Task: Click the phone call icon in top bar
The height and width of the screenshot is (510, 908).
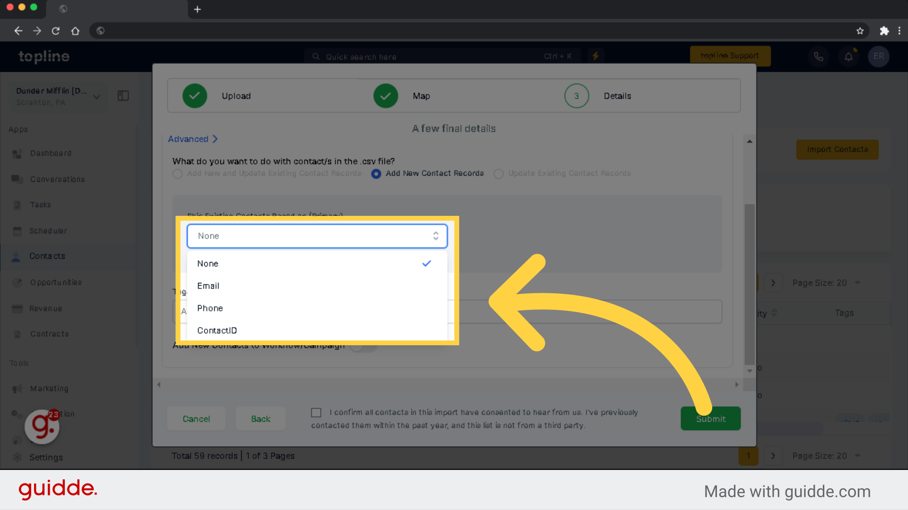Action: [x=818, y=56]
